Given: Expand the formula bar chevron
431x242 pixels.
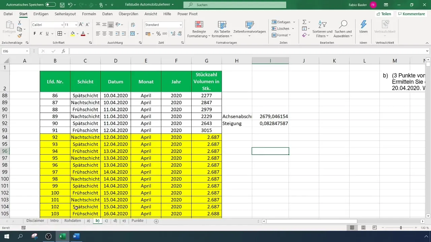Looking at the screenshot, I should [x=427, y=51].
